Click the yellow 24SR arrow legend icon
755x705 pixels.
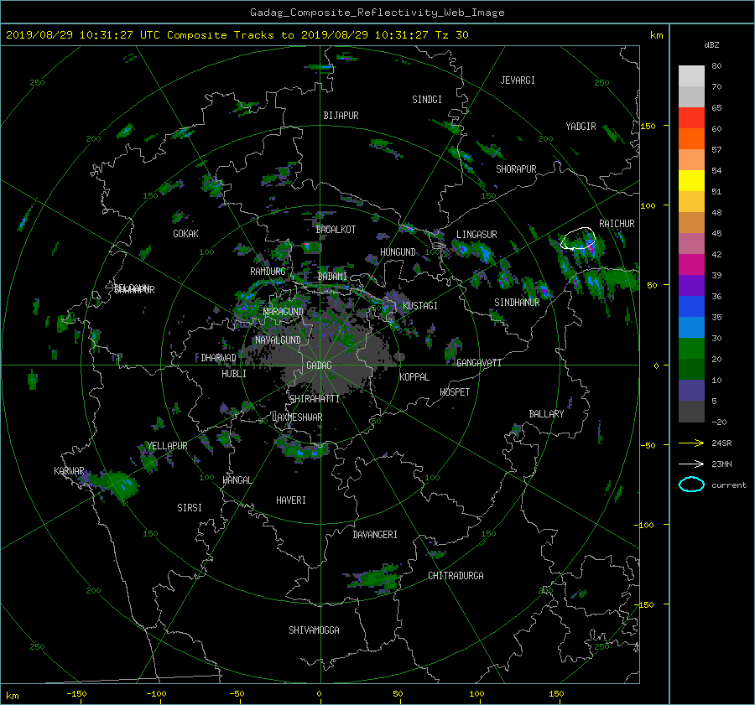691,443
